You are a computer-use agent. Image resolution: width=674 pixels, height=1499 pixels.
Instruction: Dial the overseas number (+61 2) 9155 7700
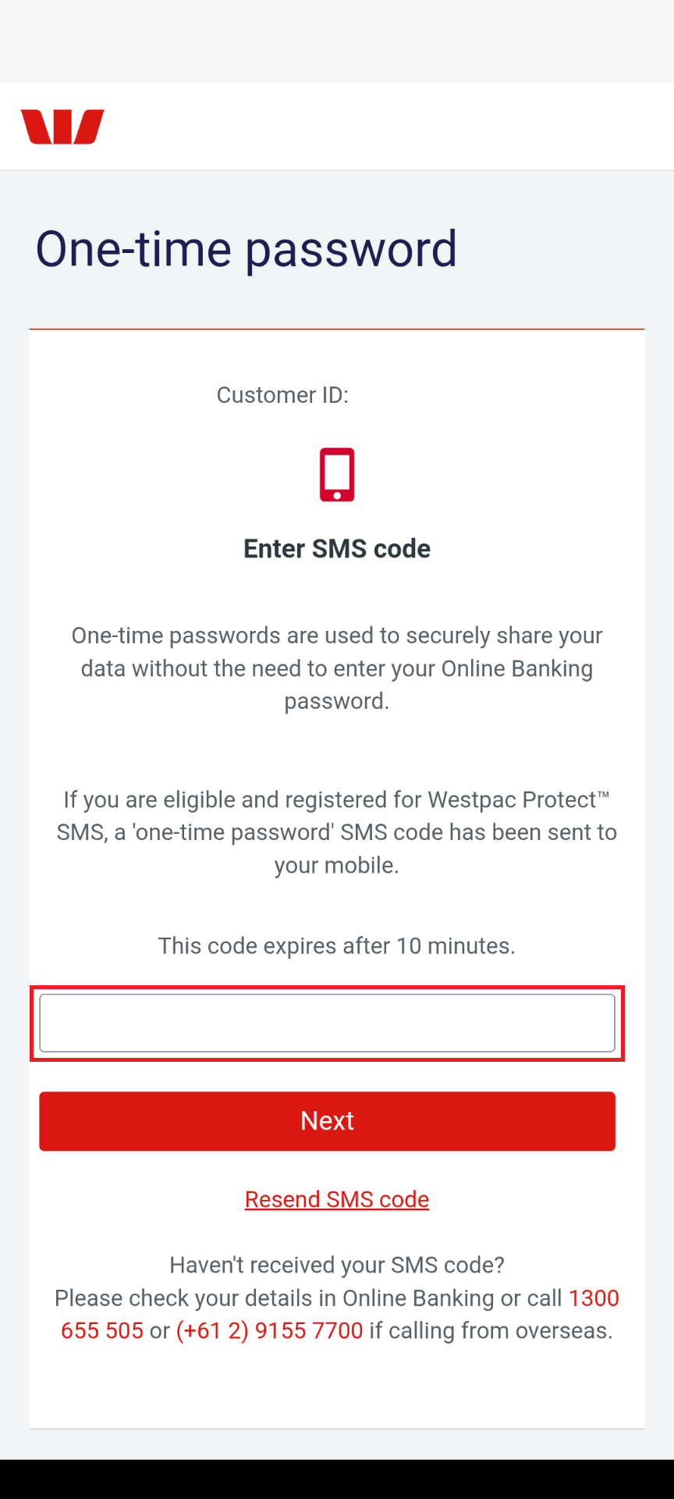[x=268, y=1330]
